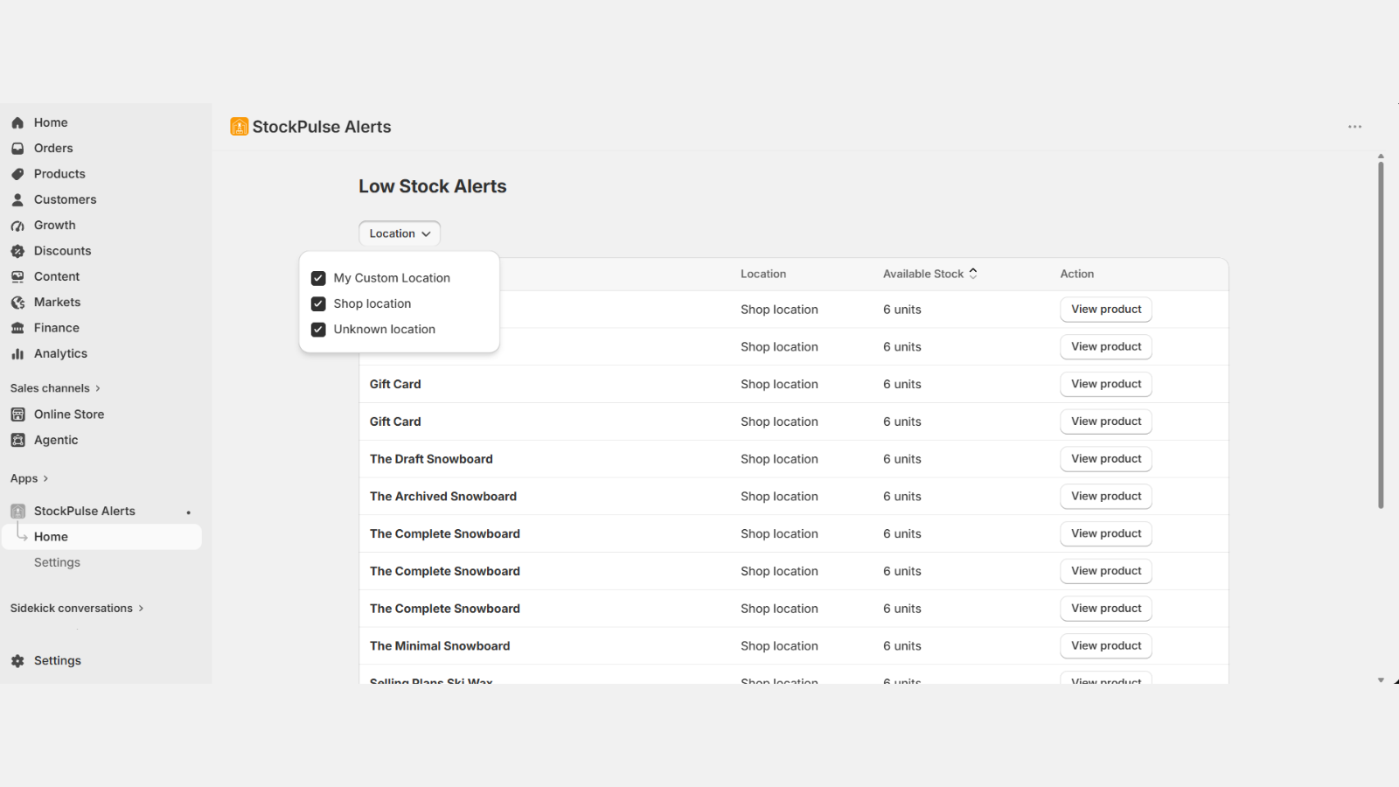Click the Home house icon in sidebar
Screen dimensions: 1399x787
coord(17,123)
